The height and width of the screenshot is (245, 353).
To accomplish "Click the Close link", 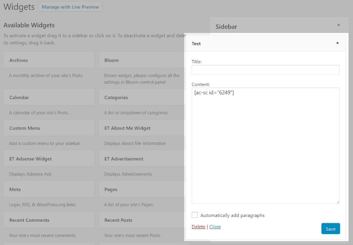I will [215, 227].
